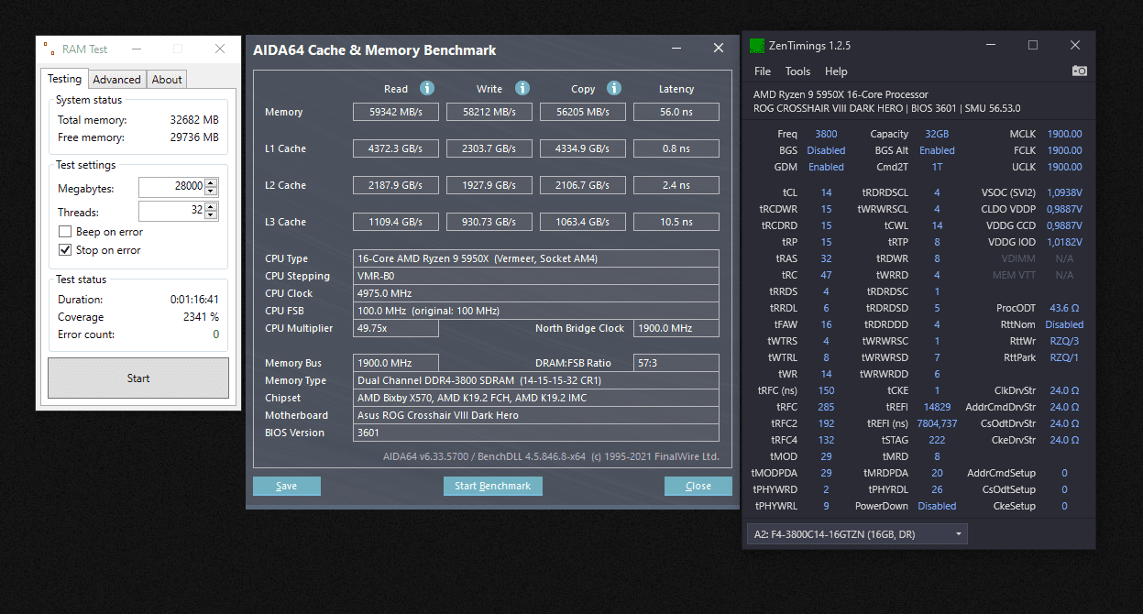Select the Memory Latency 56.0 ns field
Image resolution: width=1143 pixels, height=614 pixels.
[x=676, y=112]
